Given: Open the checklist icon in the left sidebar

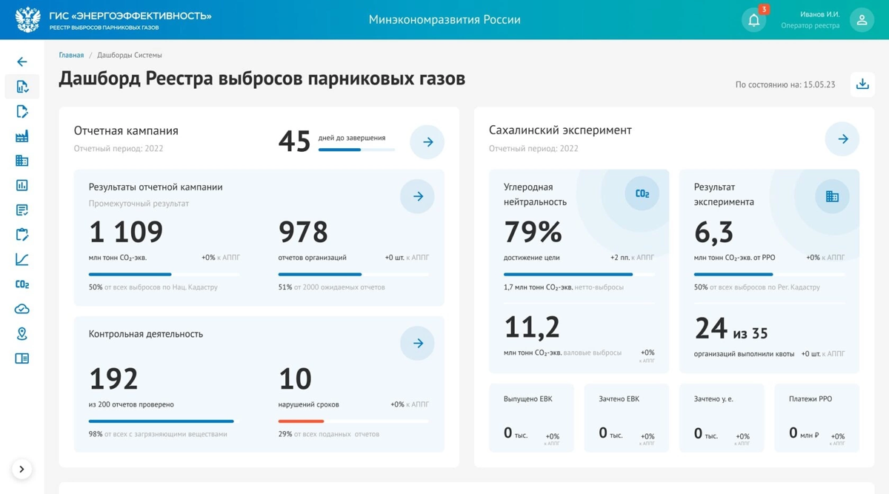Looking at the screenshot, I should pyautogui.click(x=22, y=210).
